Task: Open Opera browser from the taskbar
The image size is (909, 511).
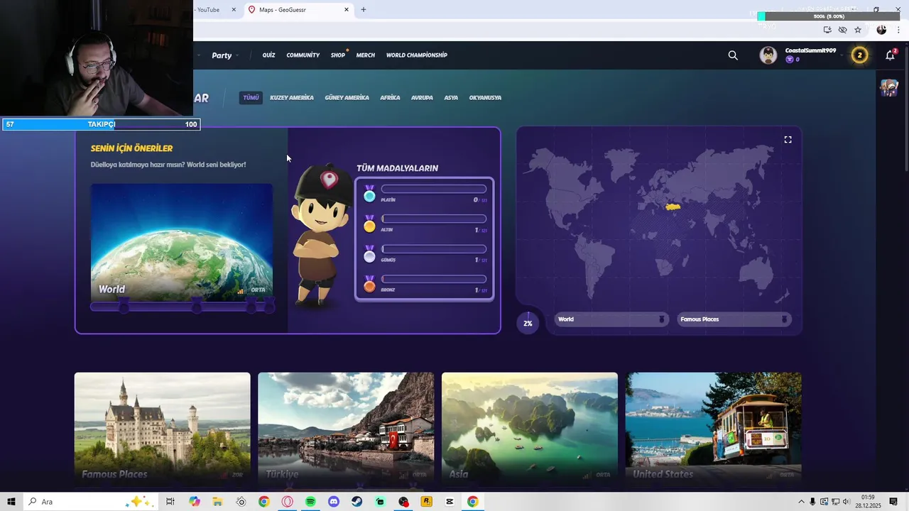Action: pos(288,502)
